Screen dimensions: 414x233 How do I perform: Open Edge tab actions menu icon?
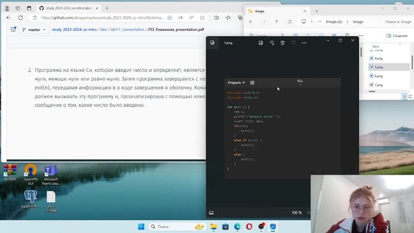pyautogui.click(x=29, y=8)
